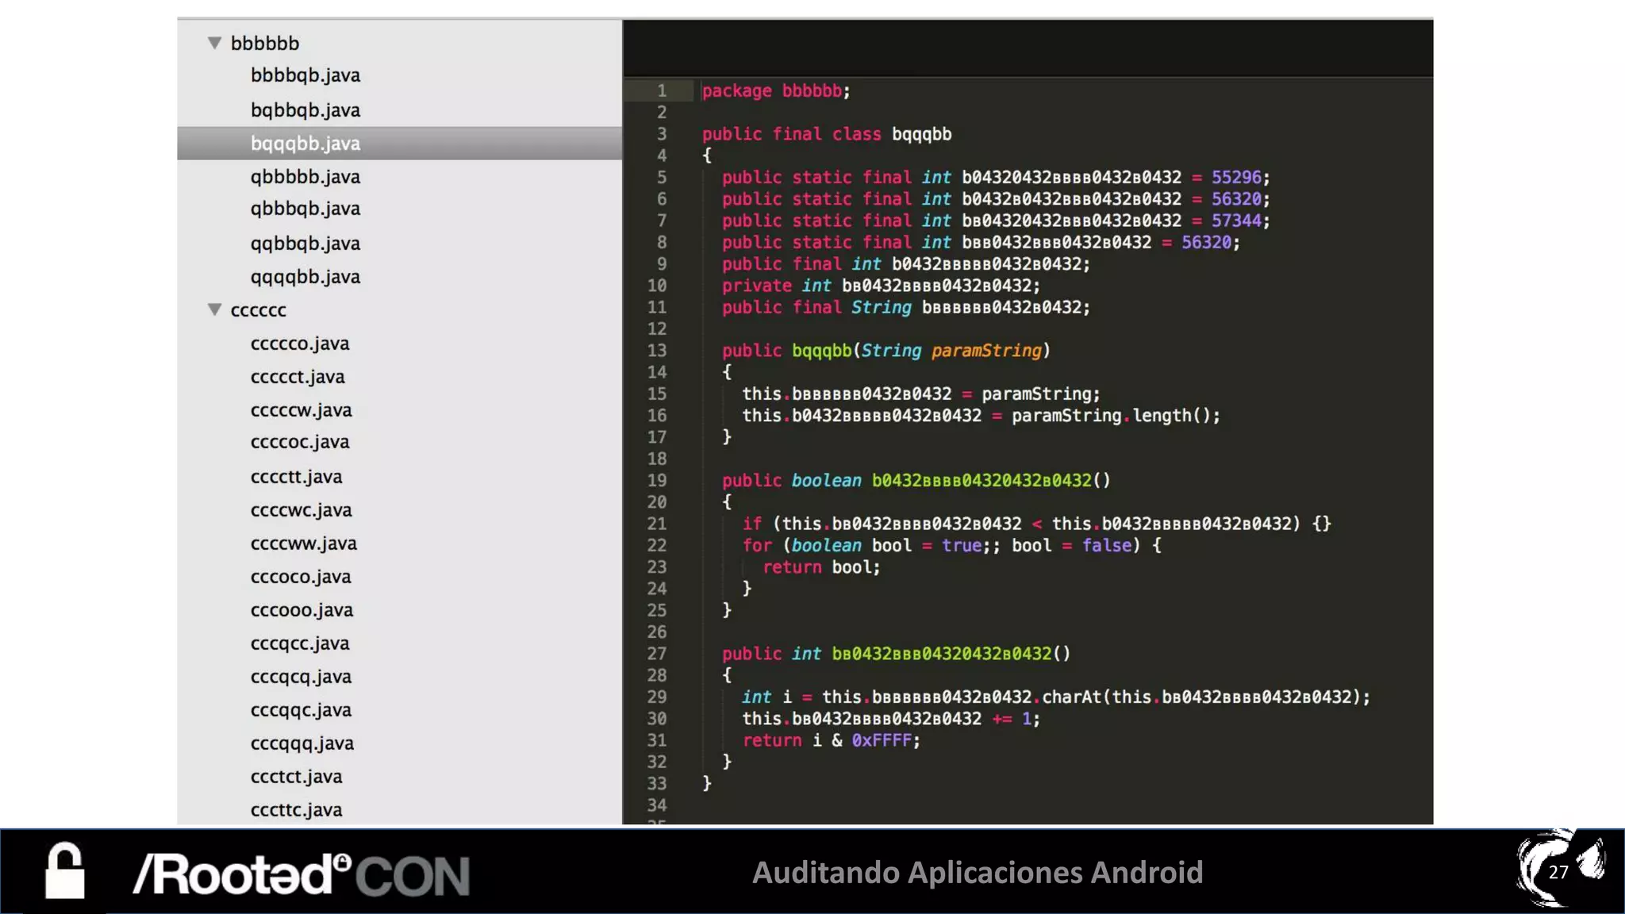The width and height of the screenshot is (1625, 914).
Task: Open ccctct.java file
Action: click(297, 777)
